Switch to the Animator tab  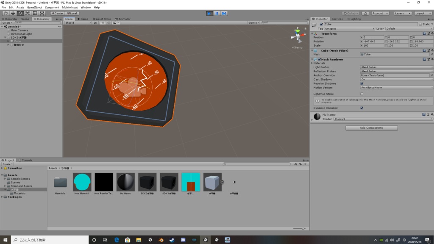pyautogui.click(x=122, y=19)
